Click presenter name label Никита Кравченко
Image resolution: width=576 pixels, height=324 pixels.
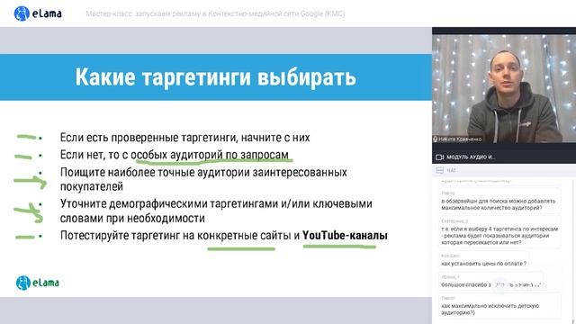tap(460, 139)
